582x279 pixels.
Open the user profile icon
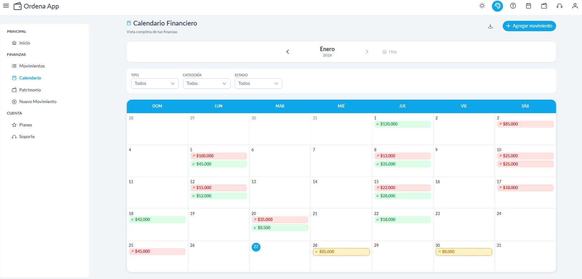[x=575, y=6]
